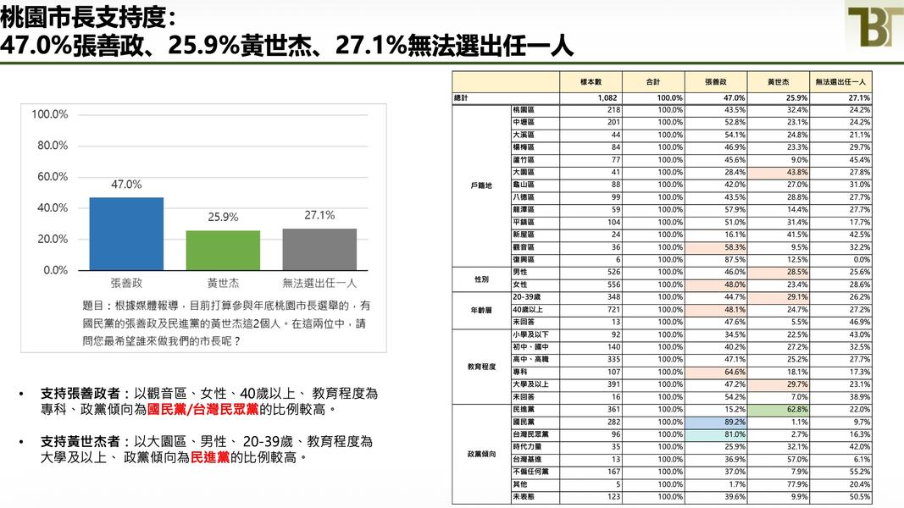Click the 新屋區 row label
This screenshot has height=508, width=904.
[524, 235]
